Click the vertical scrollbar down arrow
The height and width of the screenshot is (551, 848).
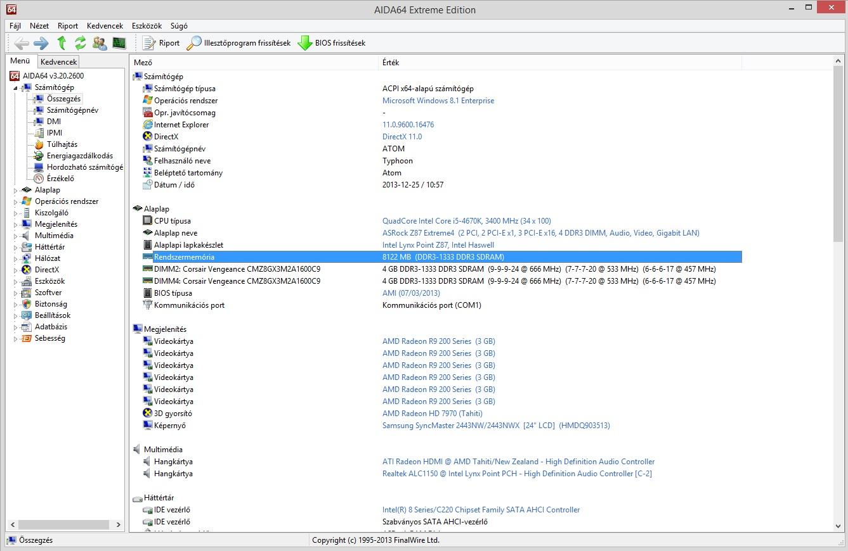pos(838,527)
